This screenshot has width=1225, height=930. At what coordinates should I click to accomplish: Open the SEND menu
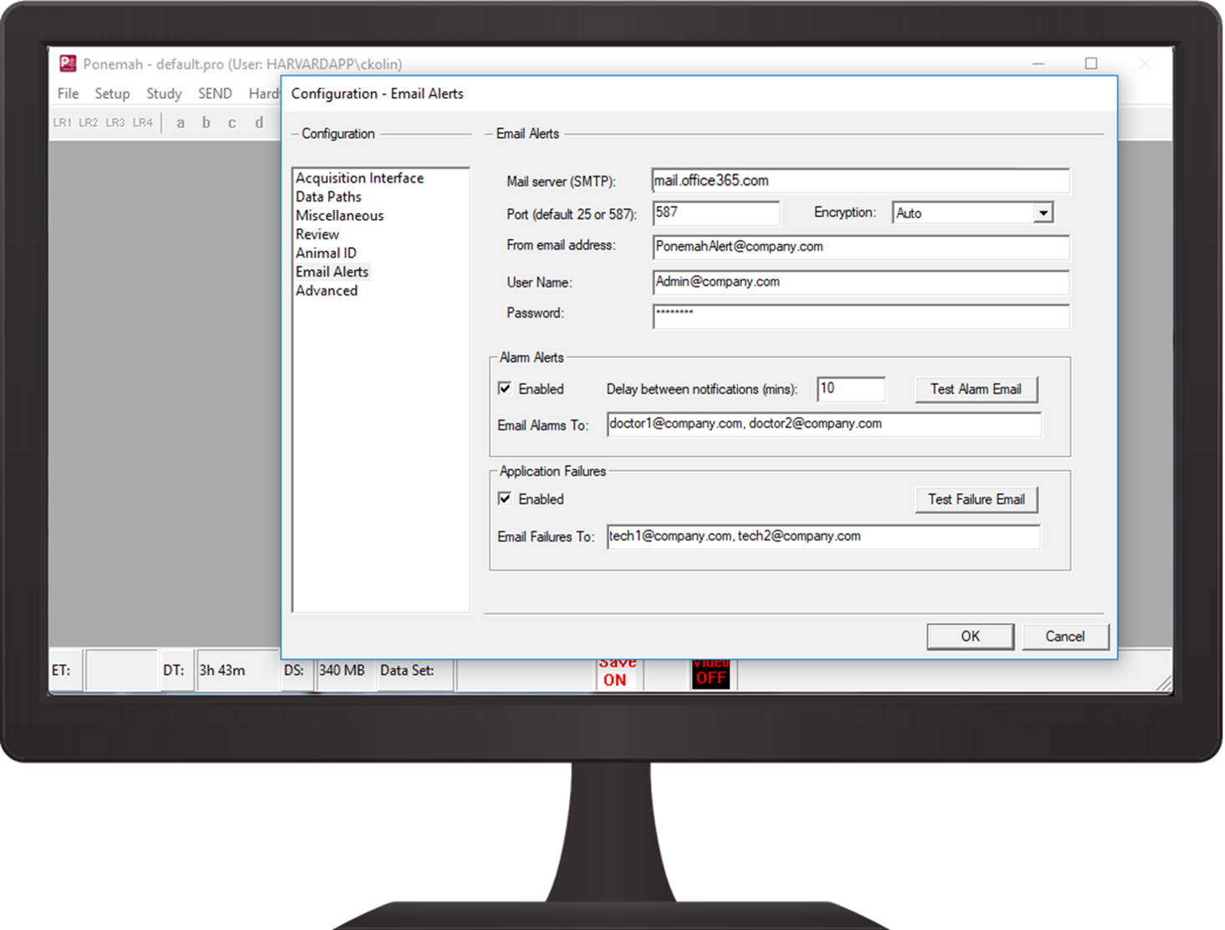(215, 94)
